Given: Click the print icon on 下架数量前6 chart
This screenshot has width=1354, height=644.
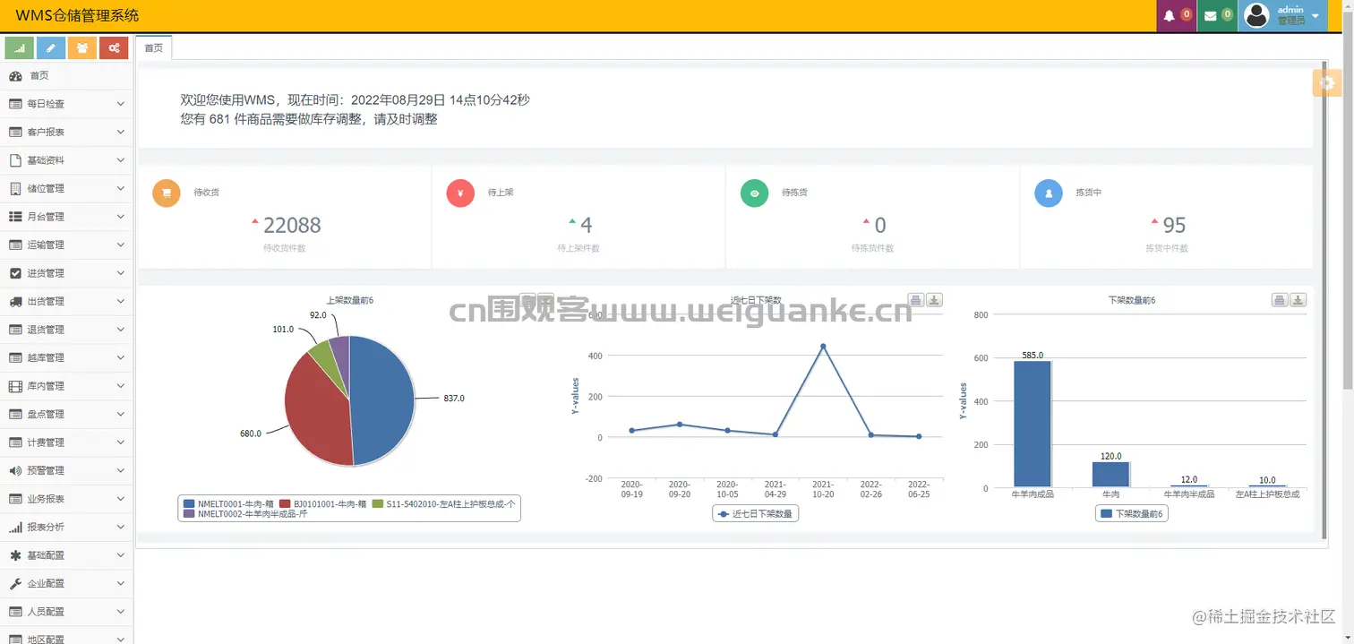Looking at the screenshot, I should [x=1280, y=300].
